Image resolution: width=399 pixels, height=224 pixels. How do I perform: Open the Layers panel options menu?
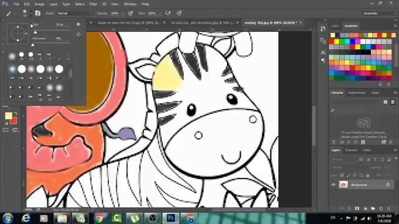click(395, 151)
